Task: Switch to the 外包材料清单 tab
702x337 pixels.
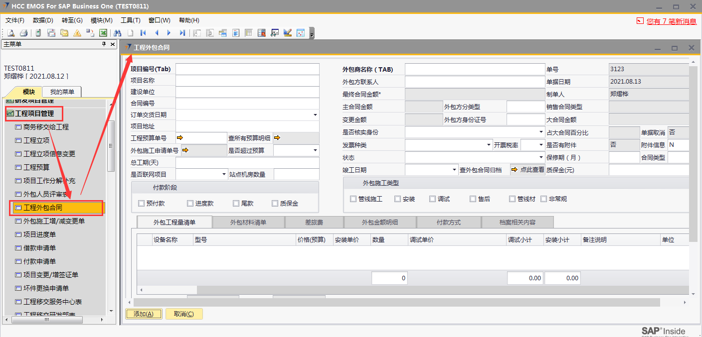Action: tap(248, 223)
